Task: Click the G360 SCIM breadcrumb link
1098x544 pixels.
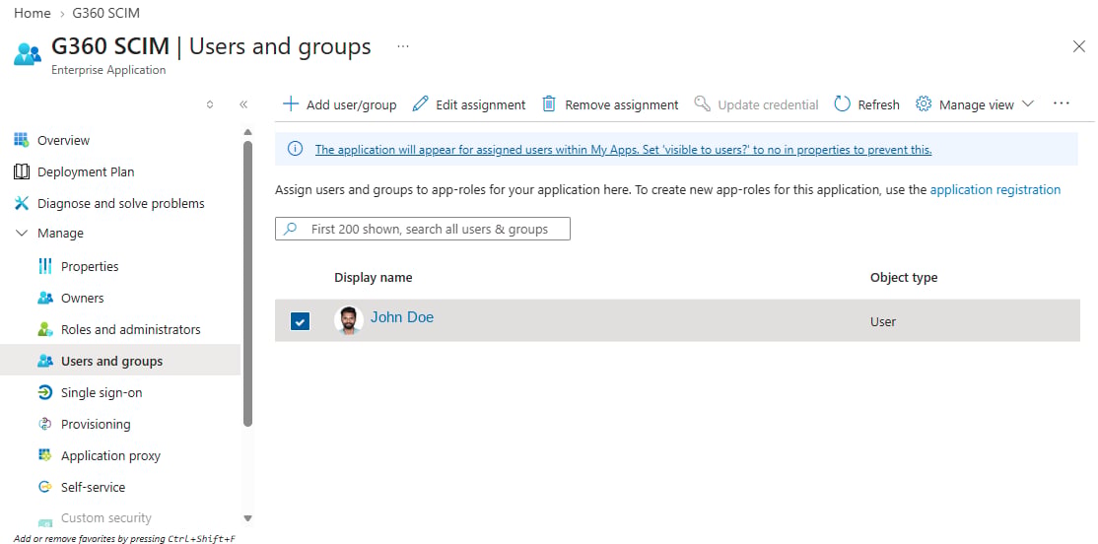Action: [x=105, y=13]
